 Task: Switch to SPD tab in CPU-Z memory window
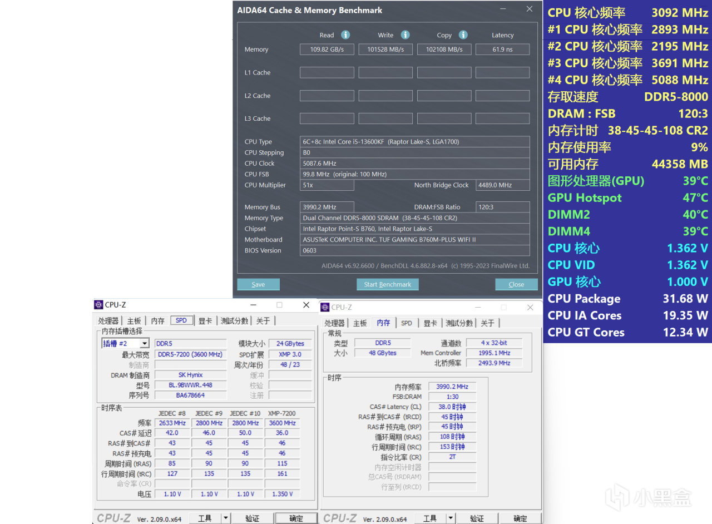pyautogui.click(x=407, y=323)
